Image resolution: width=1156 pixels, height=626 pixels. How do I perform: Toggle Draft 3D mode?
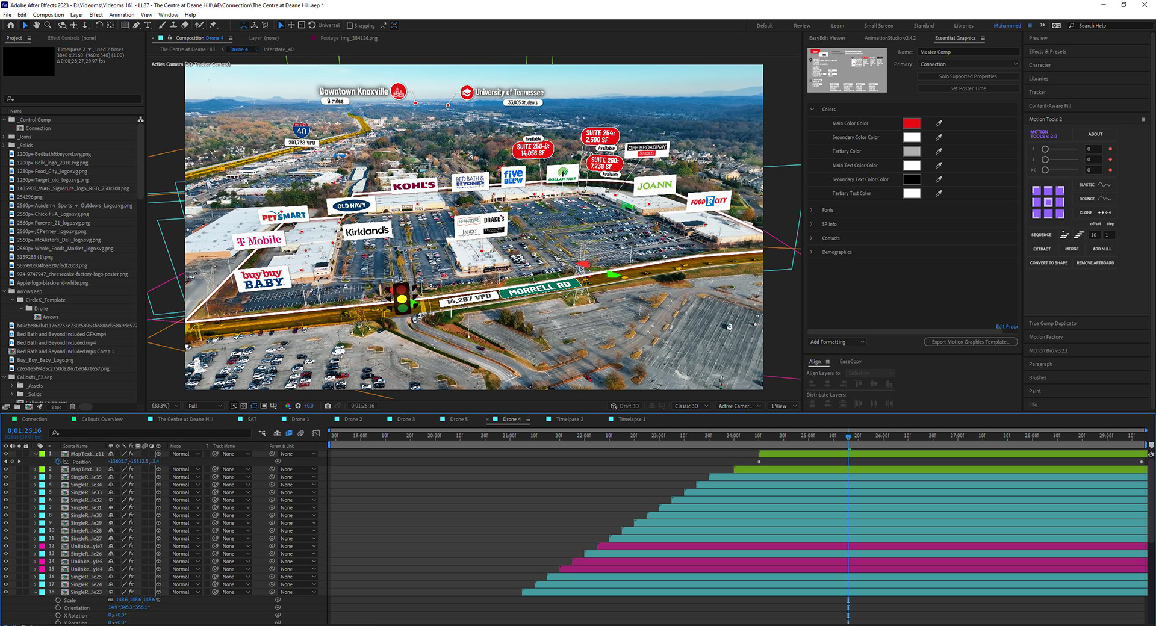[x=624, y=406]
